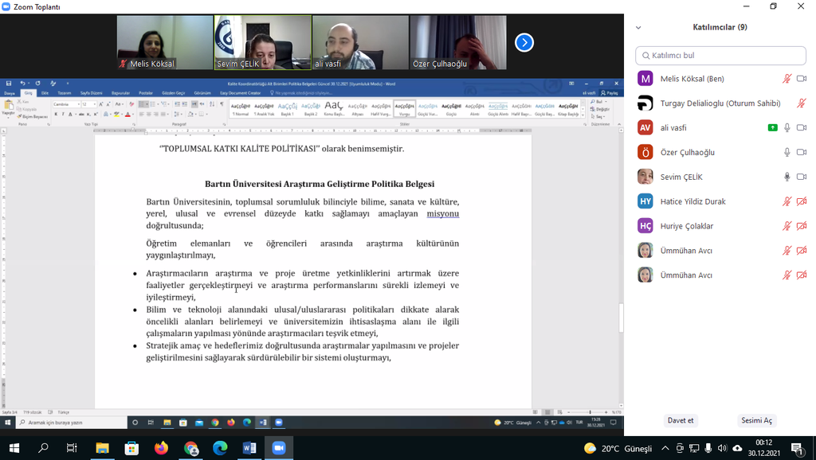Image resolution: width=816 pixels, height=460 pixels.
Task: Click the Zoom icon in the Windows taskbar
Action: tap(278, 448)
